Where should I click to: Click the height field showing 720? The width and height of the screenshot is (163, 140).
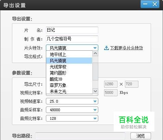coord(131,84)
